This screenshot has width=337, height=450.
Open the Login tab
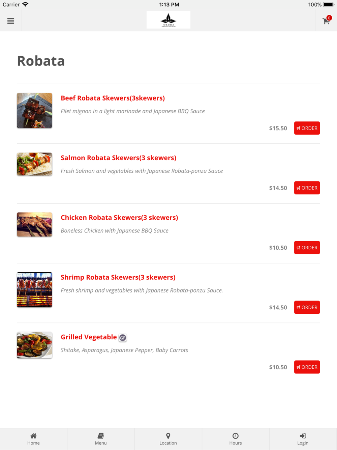303,439
